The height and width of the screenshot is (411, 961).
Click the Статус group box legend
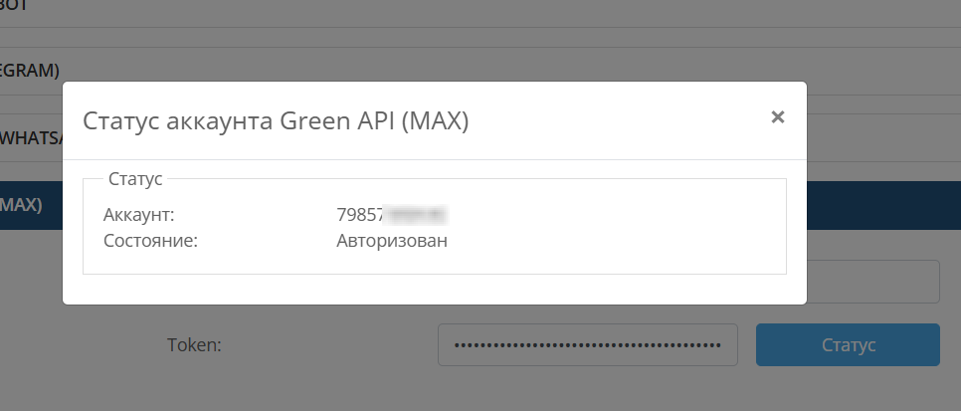click(x=135, y=179)
